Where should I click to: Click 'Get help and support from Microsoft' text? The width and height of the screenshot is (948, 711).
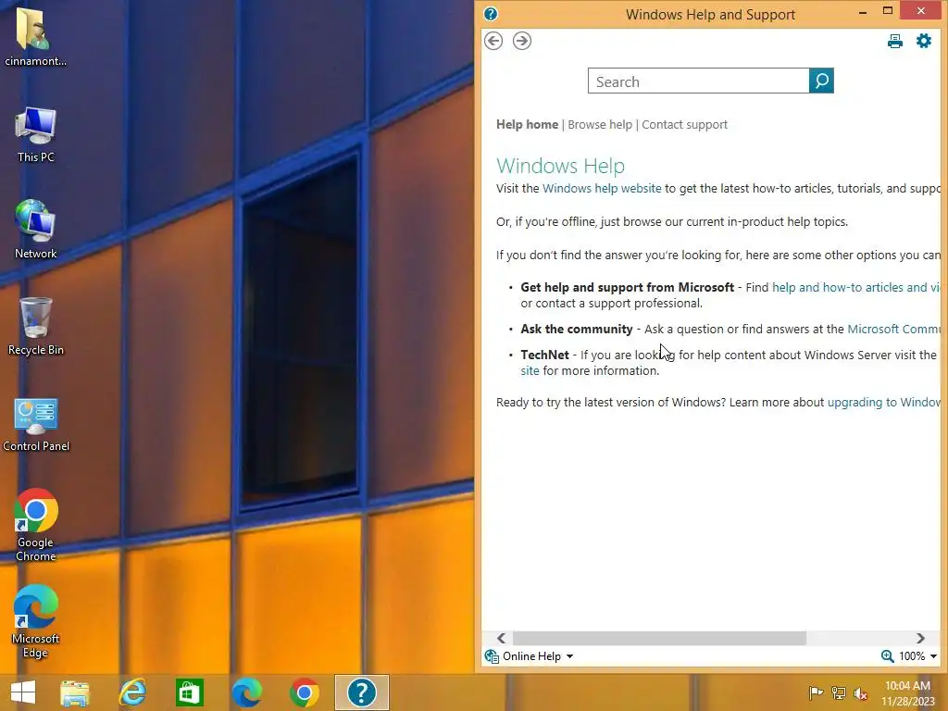[x=627, y=288]
